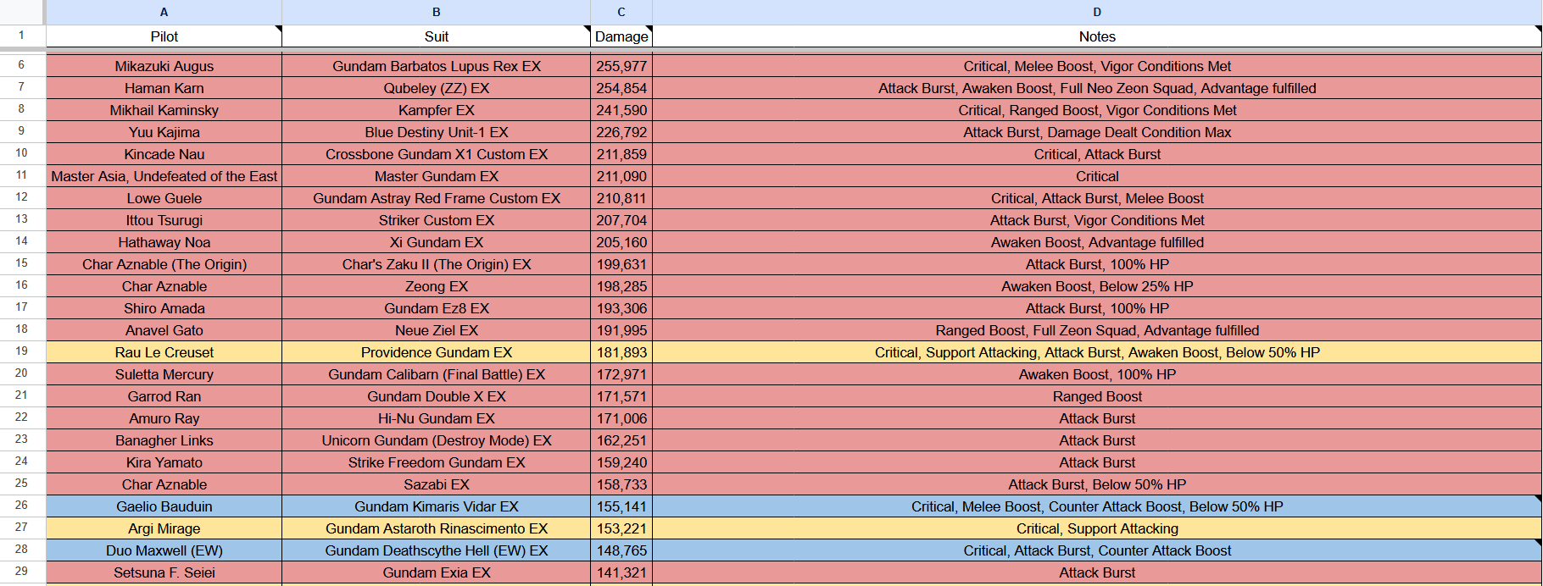Click cell Blue Destiny Unit-1 EX
The height and width of the screenshot is (586, 1543).
tap(436, 132)
